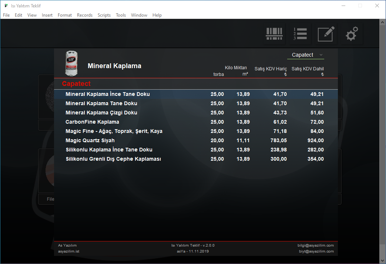This screenshot has width=386, height=264.
Task: Click the vertical scrollbar down arrow
Action: click(382, 260)
